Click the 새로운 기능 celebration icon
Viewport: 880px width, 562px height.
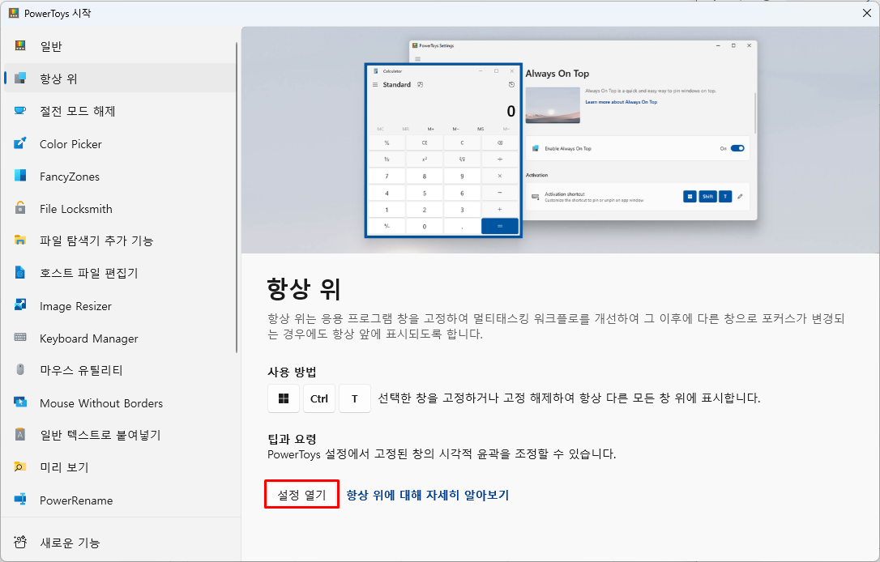[x=20, y=542]
